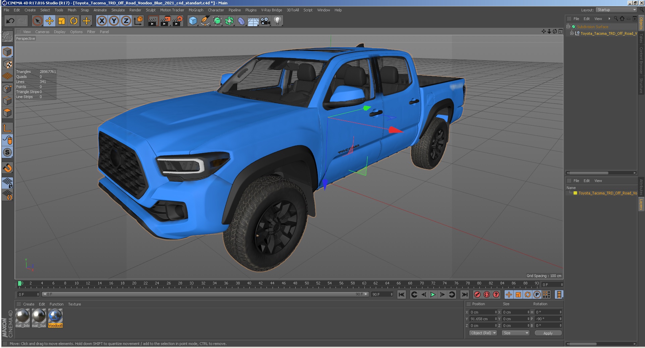Open Array modeling objects icon
Image resolution: width=645 pixels, height=348 pixels.
229,21
